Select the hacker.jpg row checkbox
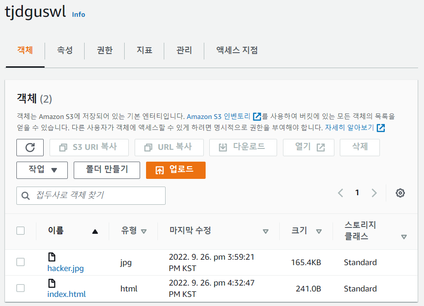 (x=20, y=262)
